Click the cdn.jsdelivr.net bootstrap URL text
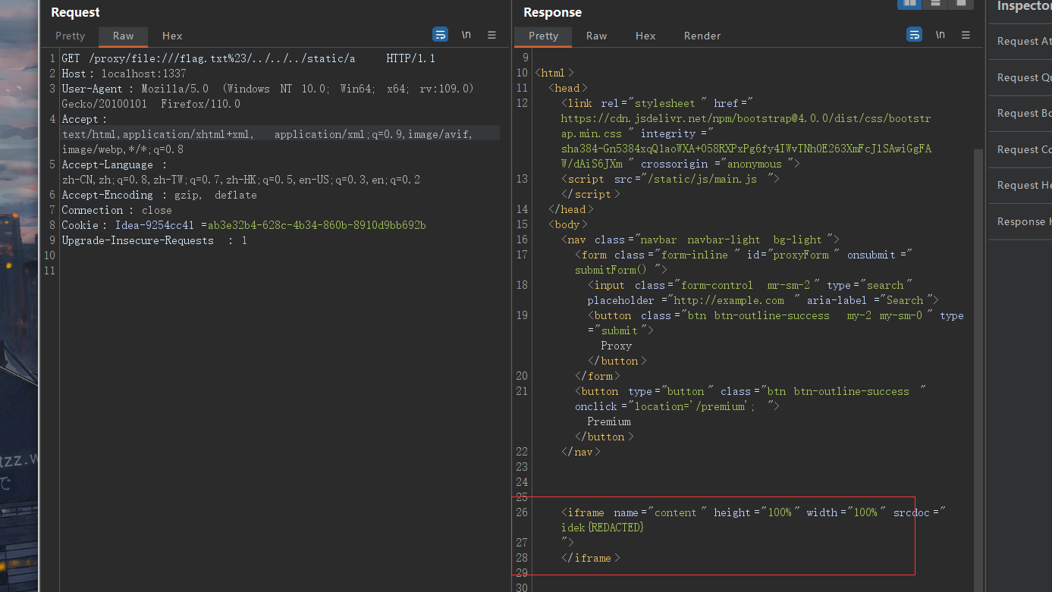 [746, 126]
